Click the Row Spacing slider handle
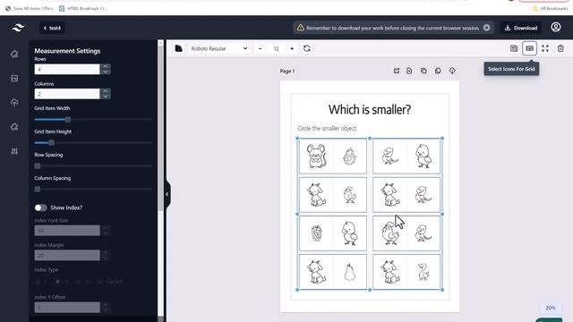The height and width of the screenshot is (322, 573). coord(38,166)
